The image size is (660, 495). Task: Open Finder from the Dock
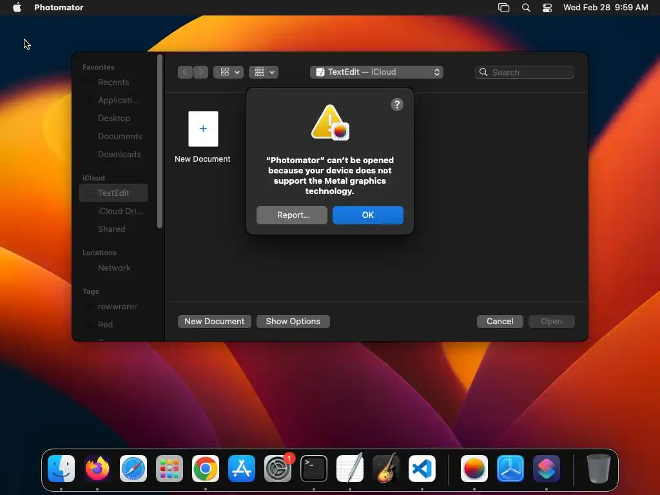61,469
